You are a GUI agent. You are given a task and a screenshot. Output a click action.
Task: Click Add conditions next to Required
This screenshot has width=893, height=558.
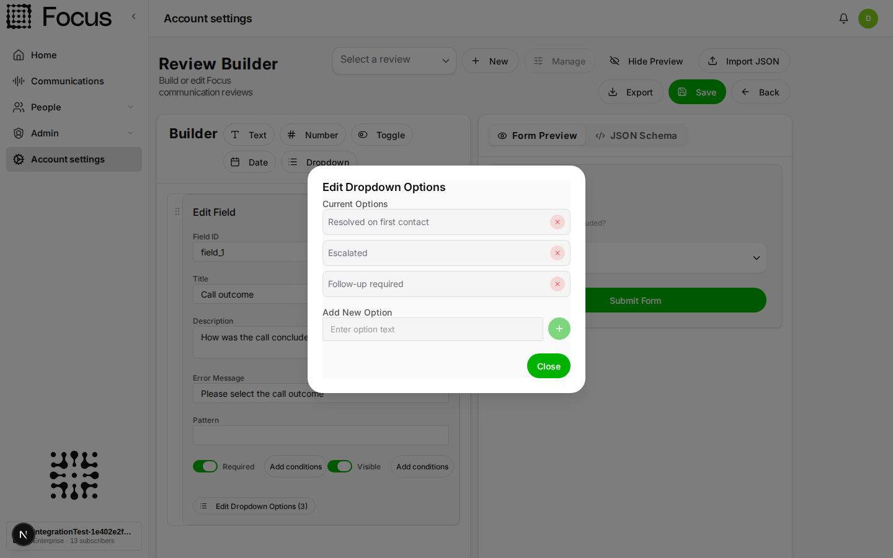pyautogui.click(x=296, y=466)
